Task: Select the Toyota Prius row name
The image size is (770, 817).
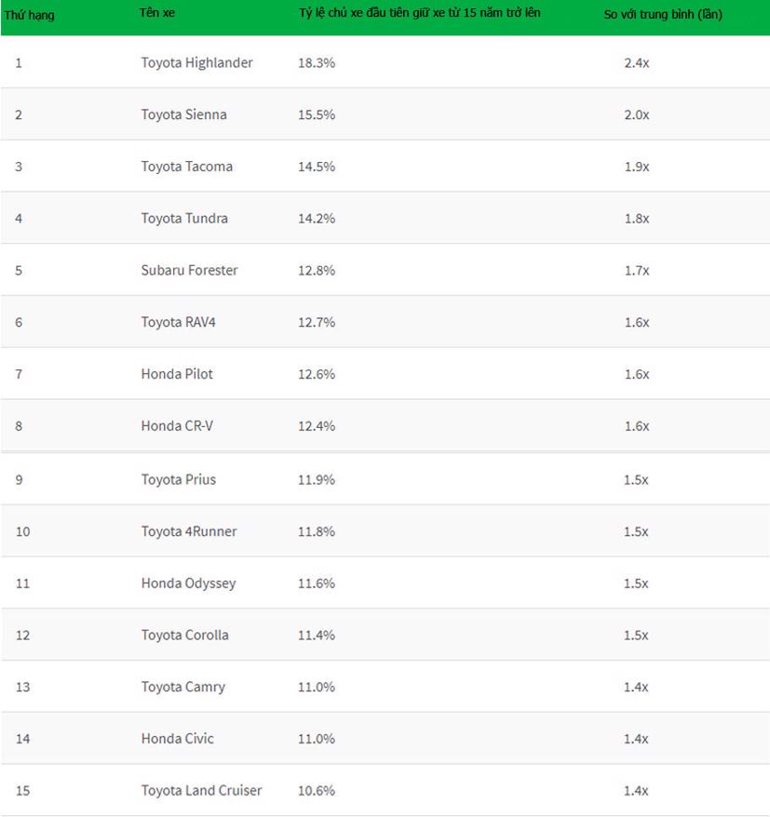Action: pyautogui.click(x=178, y=480)
